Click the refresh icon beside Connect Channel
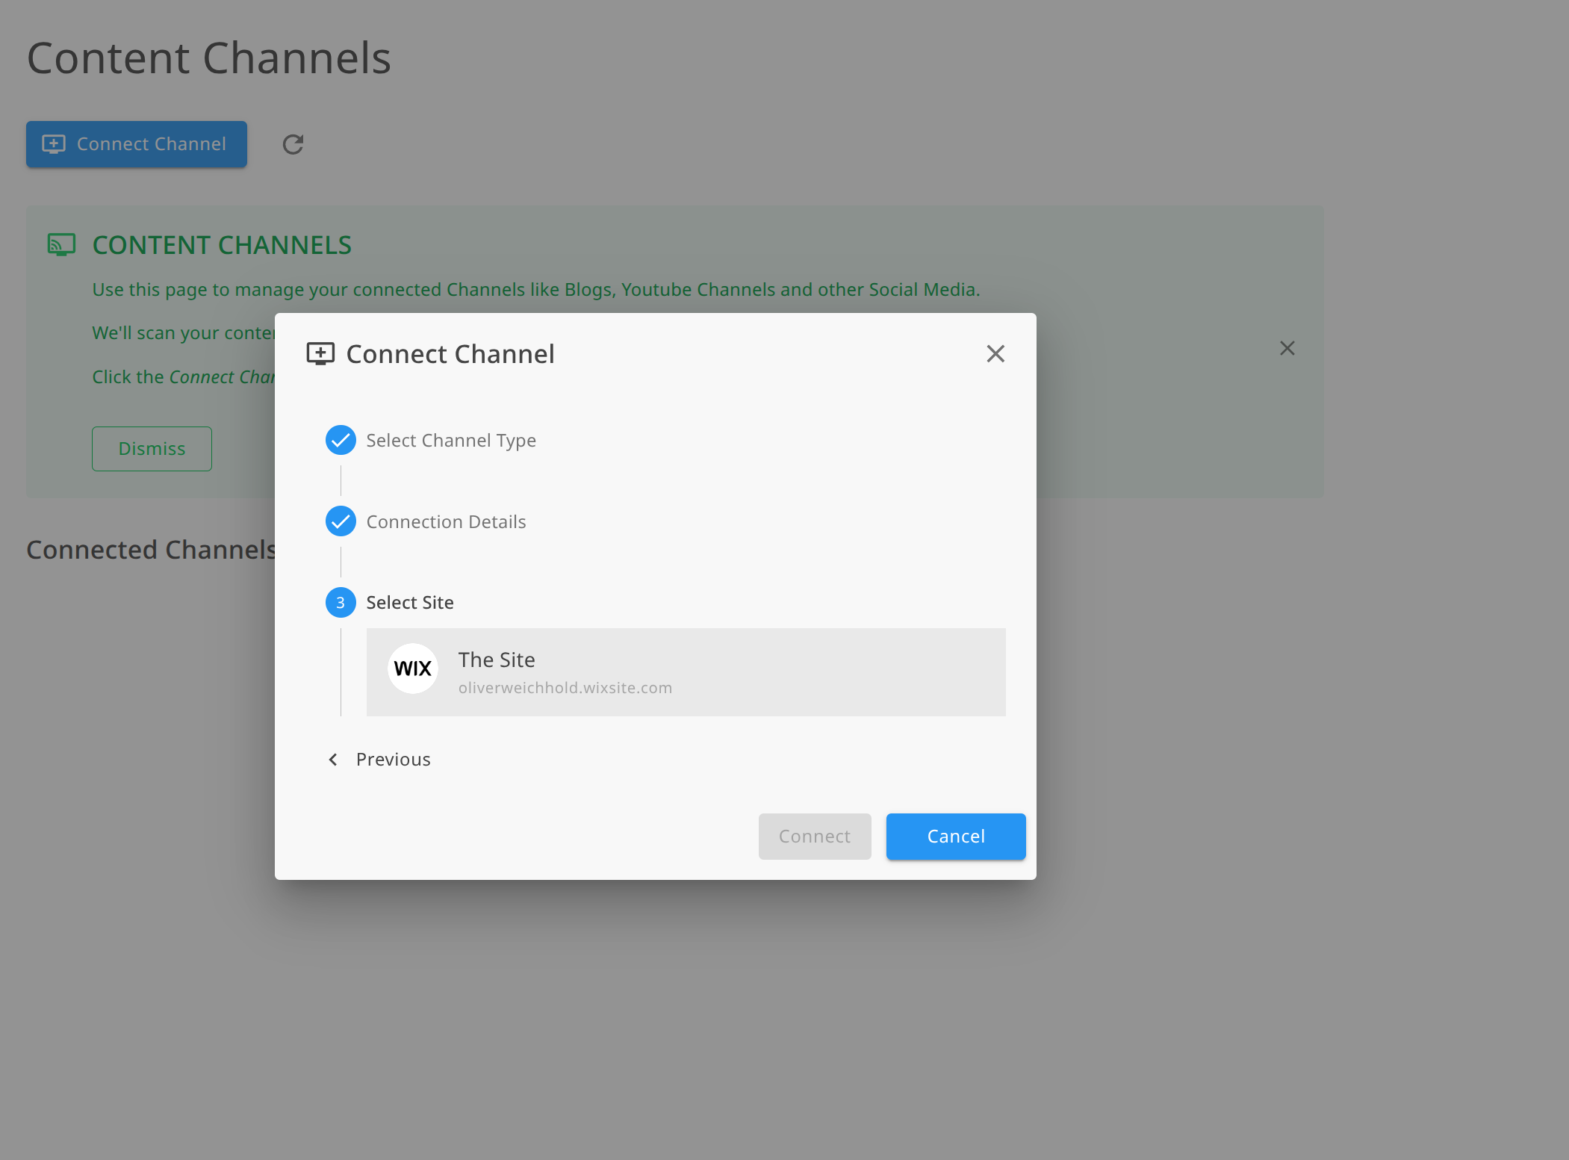This screenshot has width=1569, height=1160. [x=292, y=144]
